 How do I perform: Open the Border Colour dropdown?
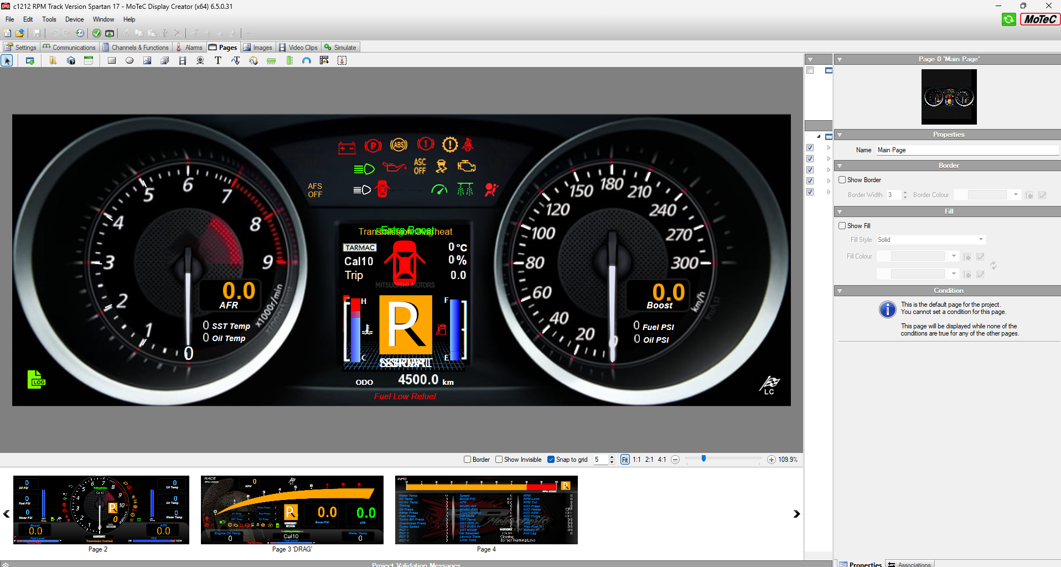tap(1016, 194)
